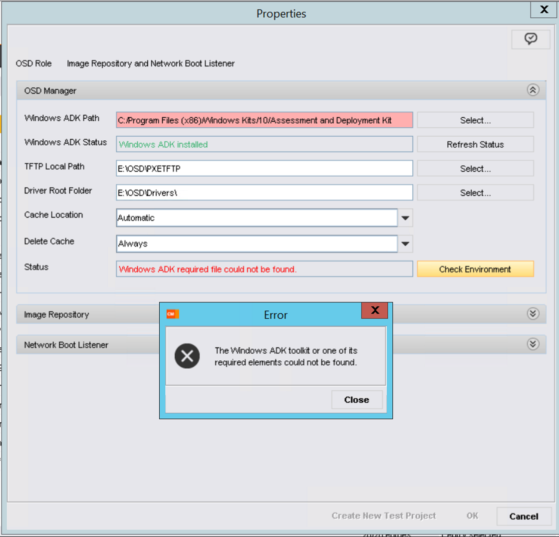The height and width of the screenshot is (537, 559).
Task: Click Select for TFTP Local Path
Action: coord(475,169)
